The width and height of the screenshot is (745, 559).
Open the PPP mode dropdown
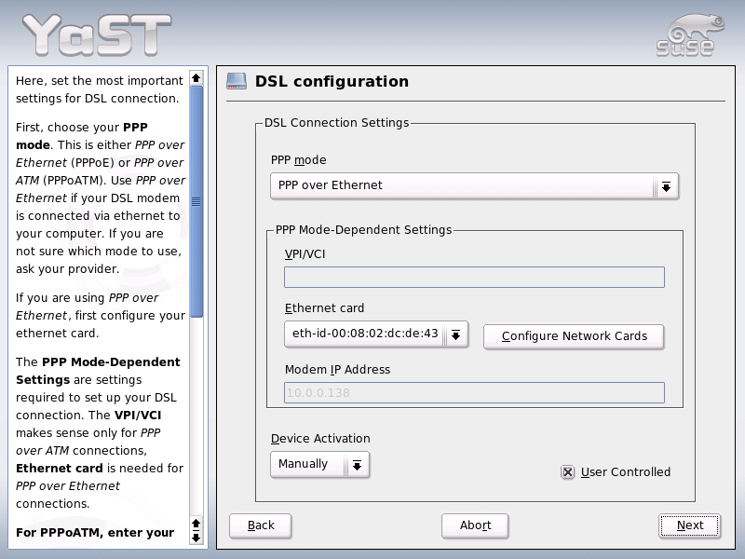474,185
